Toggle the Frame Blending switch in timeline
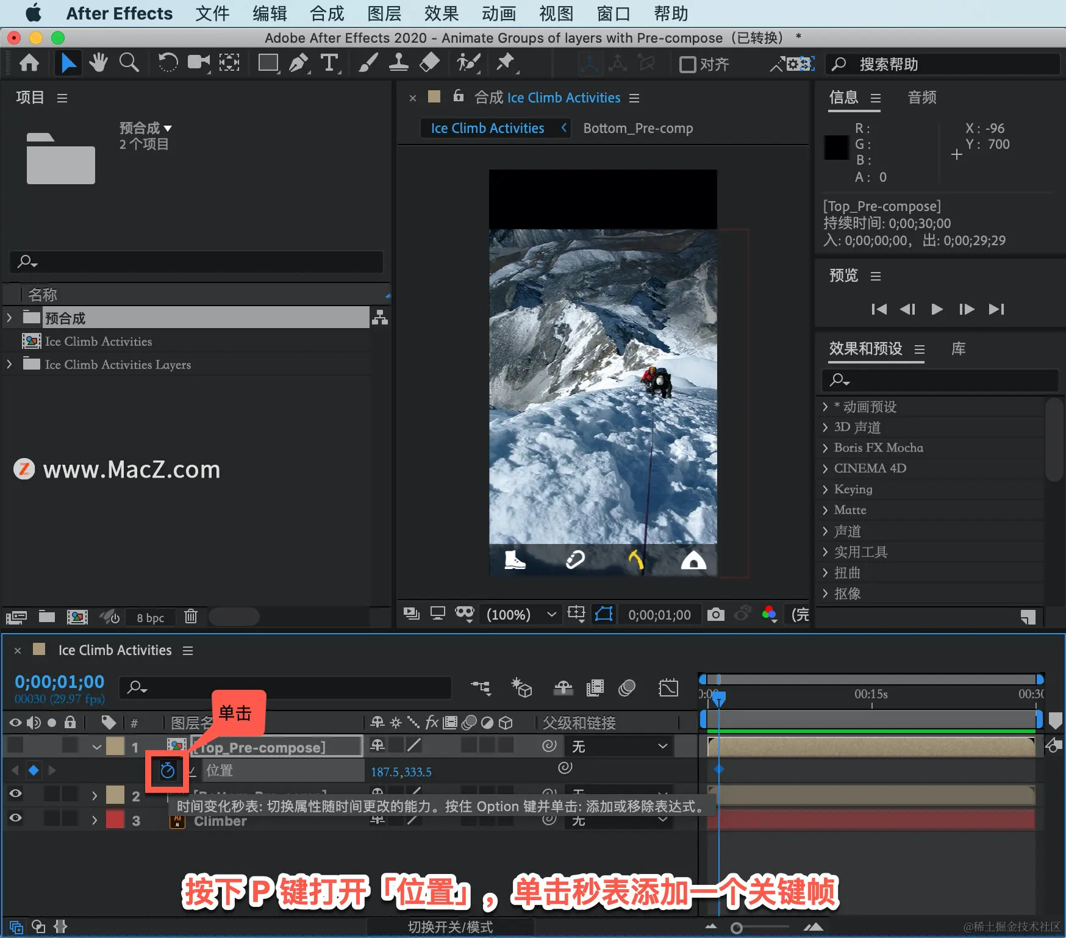 595,689
